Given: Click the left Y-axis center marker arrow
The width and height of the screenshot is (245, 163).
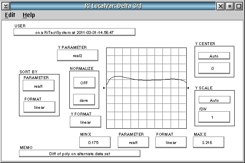Looking at the screenshot, I should 104,88.
